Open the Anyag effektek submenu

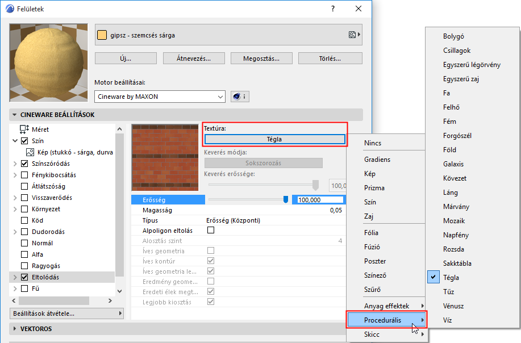point(386,306)
